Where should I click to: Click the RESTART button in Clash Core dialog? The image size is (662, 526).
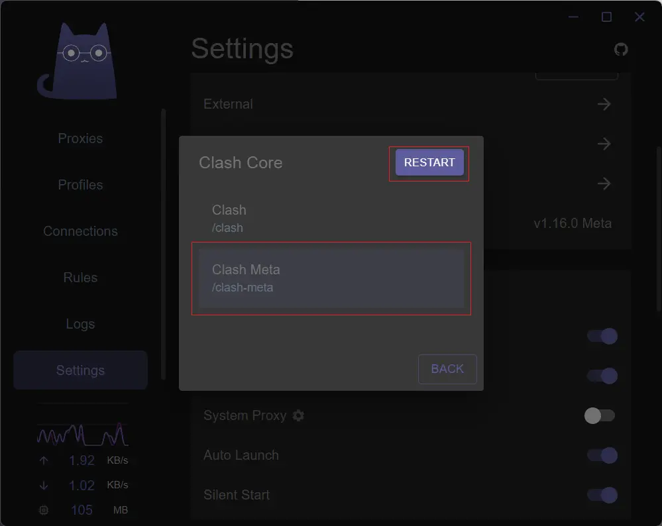[429, 162]
